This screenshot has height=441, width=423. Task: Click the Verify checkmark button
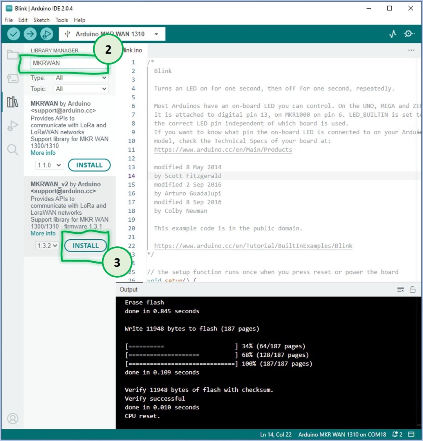(13, 34)
